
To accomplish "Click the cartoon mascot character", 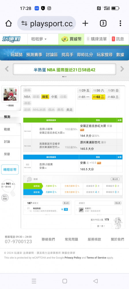I will pos(118,223).
